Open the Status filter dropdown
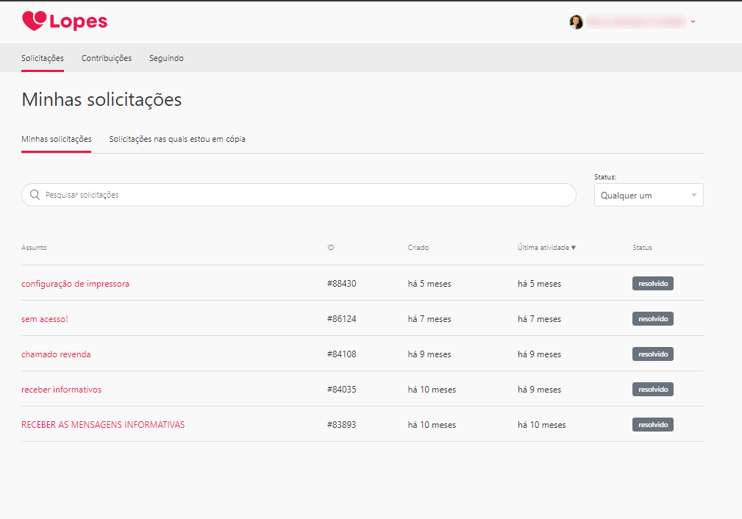The width and height of the screenshot is (742, 519). click(x=648, y=196)
